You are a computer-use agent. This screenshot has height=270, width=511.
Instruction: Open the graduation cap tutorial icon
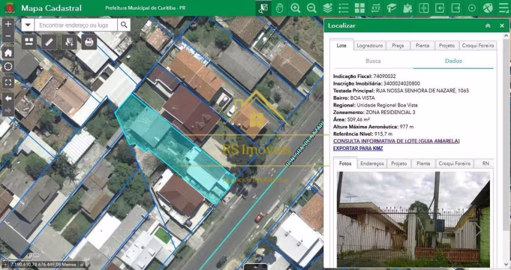click(391, 8)
